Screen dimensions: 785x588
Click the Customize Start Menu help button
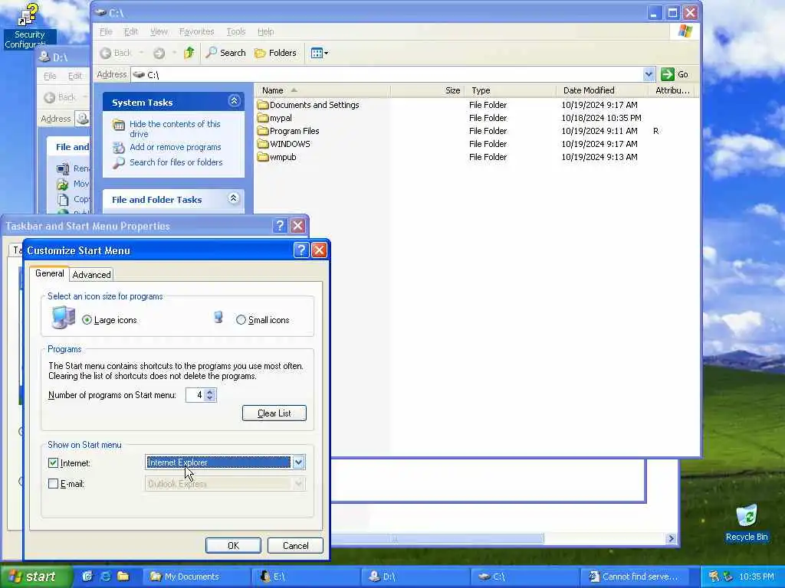(301, 250)
